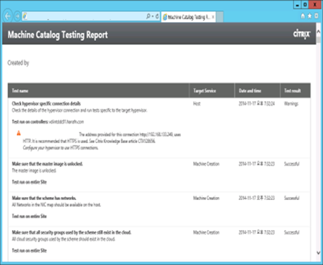The image size is (323, 265).
Task: Click the 'Test run on controllers' line
Action: [x=48, y=122]
